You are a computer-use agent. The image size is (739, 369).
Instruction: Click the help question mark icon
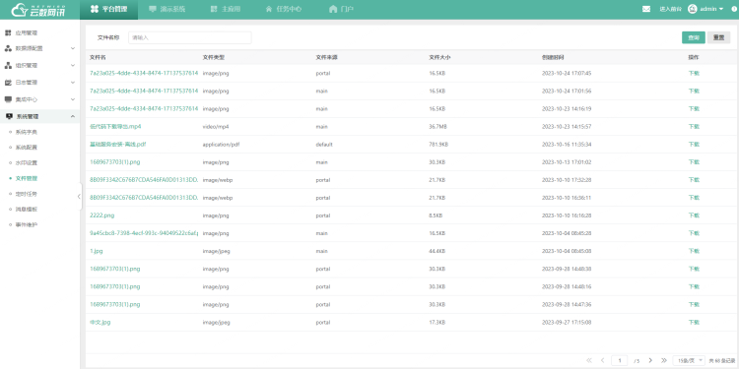coord(734,9)
